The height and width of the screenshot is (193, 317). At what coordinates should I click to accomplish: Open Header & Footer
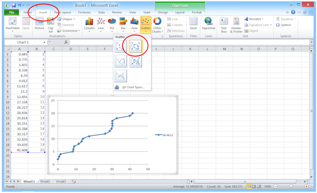coord(236,25)
